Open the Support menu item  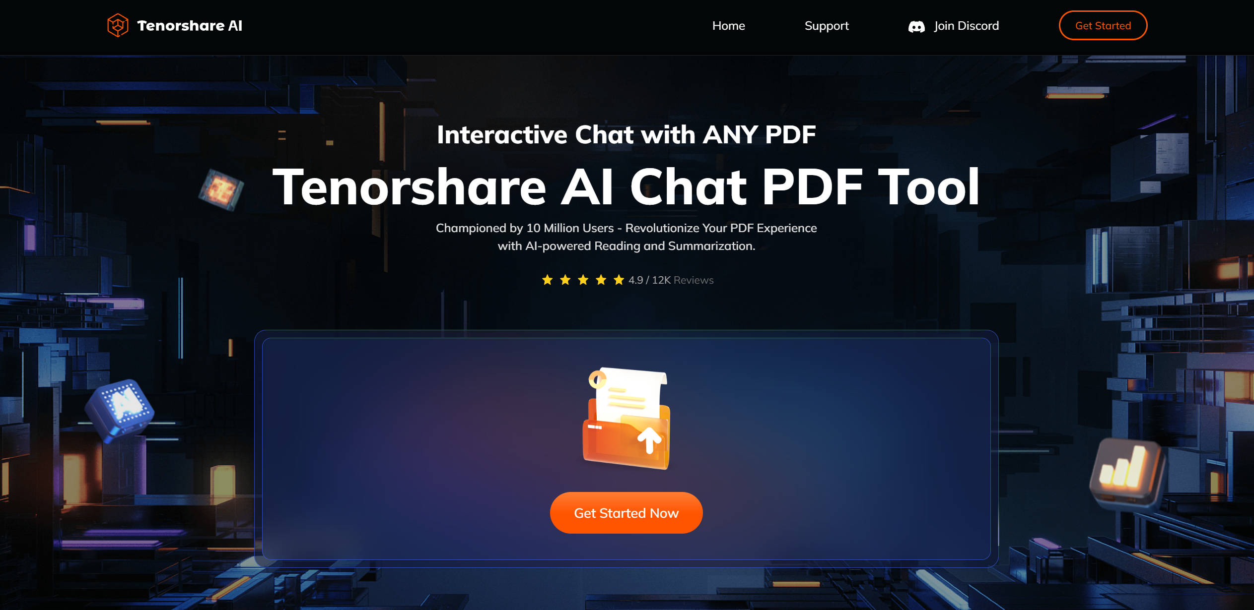click(827, 26)
